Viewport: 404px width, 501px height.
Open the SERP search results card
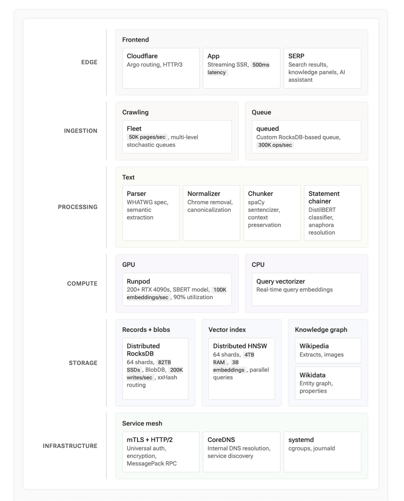click(x=322, y=68)
